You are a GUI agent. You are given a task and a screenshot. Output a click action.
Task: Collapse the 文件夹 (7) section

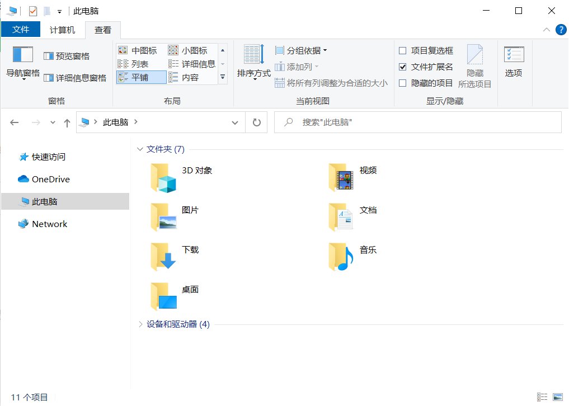click(x=139, y=149)
